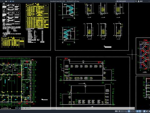The image size is (150, 113).
Task: Toggle ortho mode in the status bar
Action: 126,111
